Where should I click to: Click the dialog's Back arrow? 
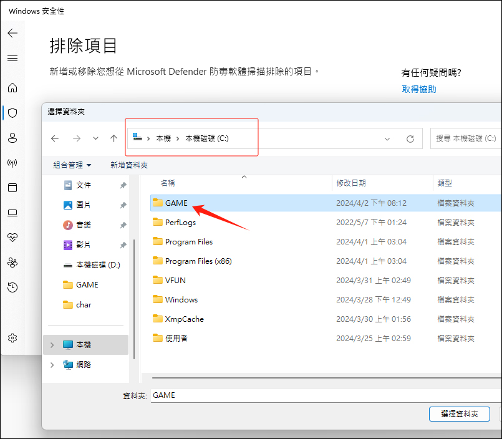click(x=55, y=138)
